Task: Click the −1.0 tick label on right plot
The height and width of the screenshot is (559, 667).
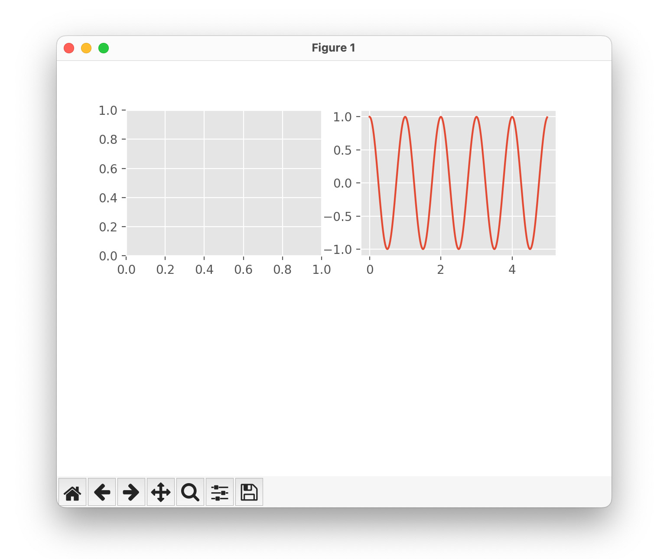Action: (338, 250)
